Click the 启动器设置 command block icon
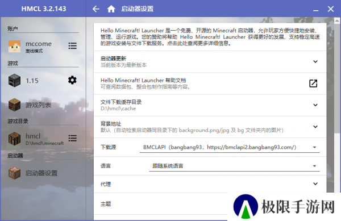Screen dimensions: 341x221 click(14, 173)
